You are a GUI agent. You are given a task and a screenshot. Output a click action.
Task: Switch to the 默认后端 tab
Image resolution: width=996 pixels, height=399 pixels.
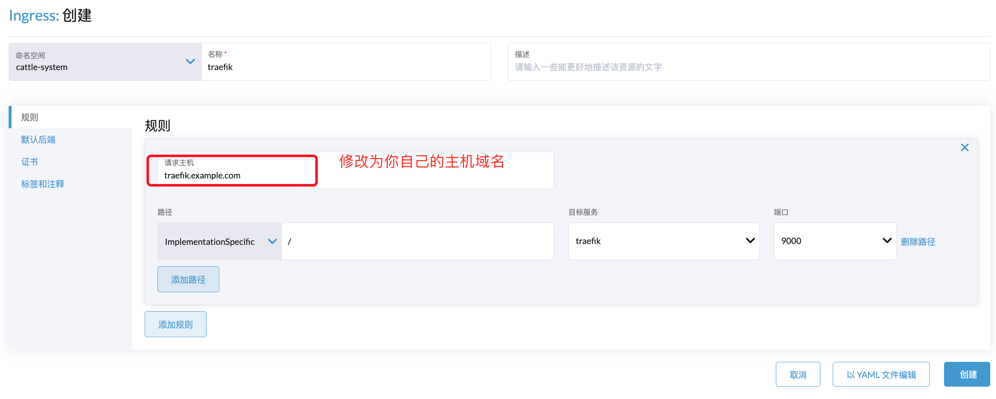pos(38,140)
